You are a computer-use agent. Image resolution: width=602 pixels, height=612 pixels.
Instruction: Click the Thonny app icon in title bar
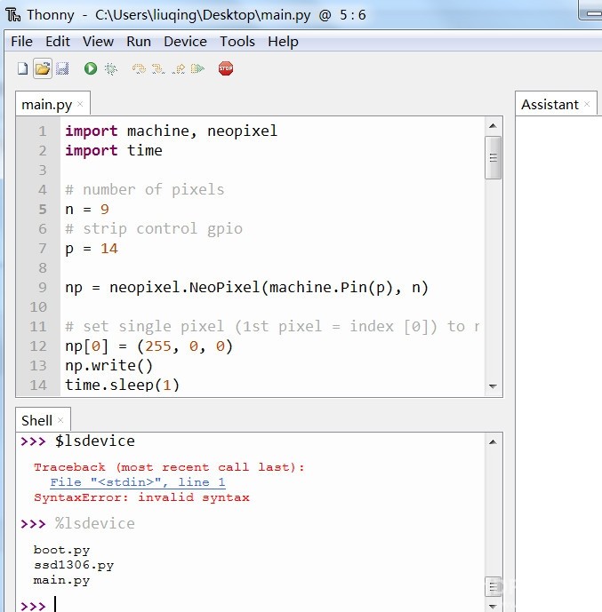click(x=12, y=15)
